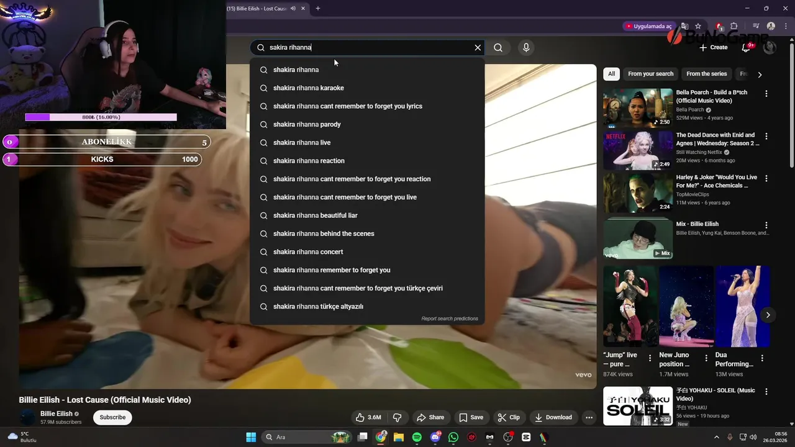Close the Billie Eilish Lost Cause tab
The image size is (795, 447).
click(303, 9)
